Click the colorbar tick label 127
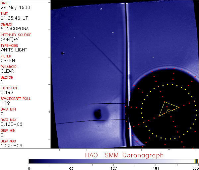This screenshot has width=199, height=170. pyautogui.click(x=113, y=168)
